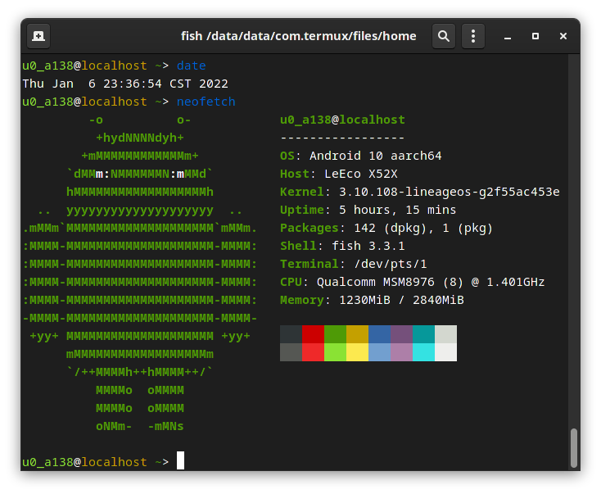
Task: Minimize the terminal window
Action: (508, 36)
